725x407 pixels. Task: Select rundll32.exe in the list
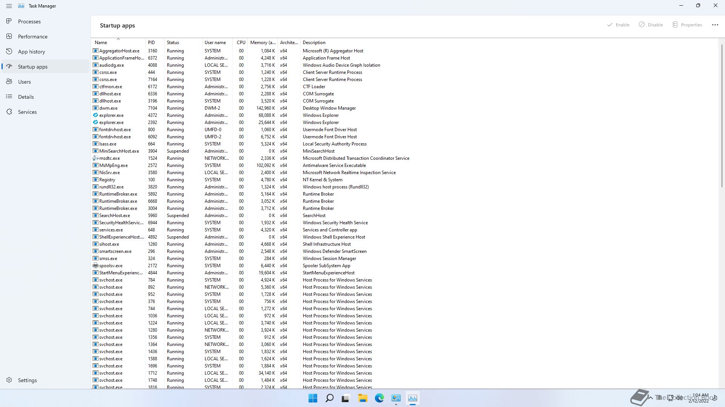tap(405, 187)
